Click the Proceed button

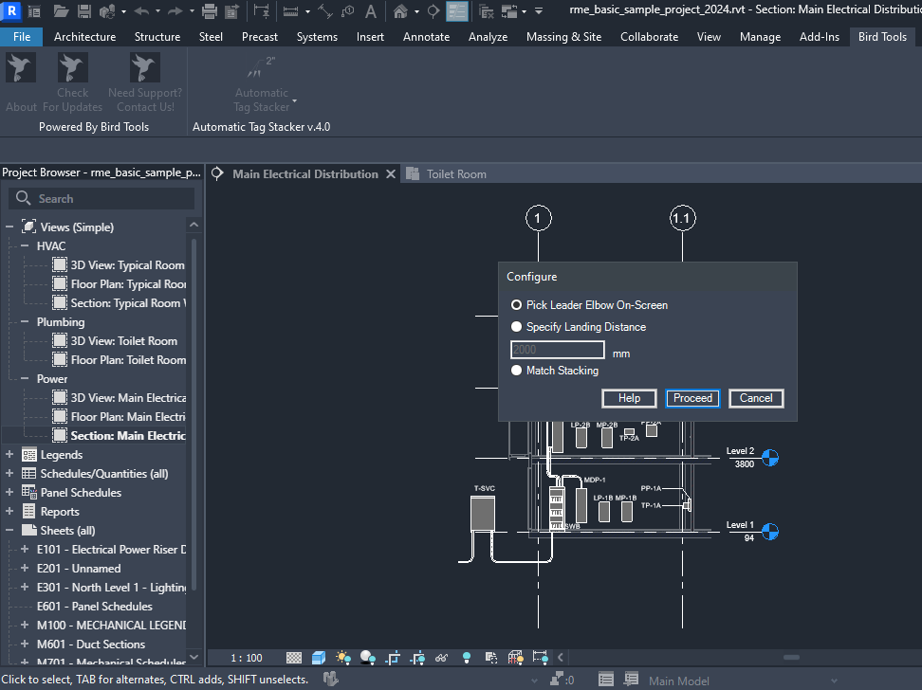tap(692, 398)
